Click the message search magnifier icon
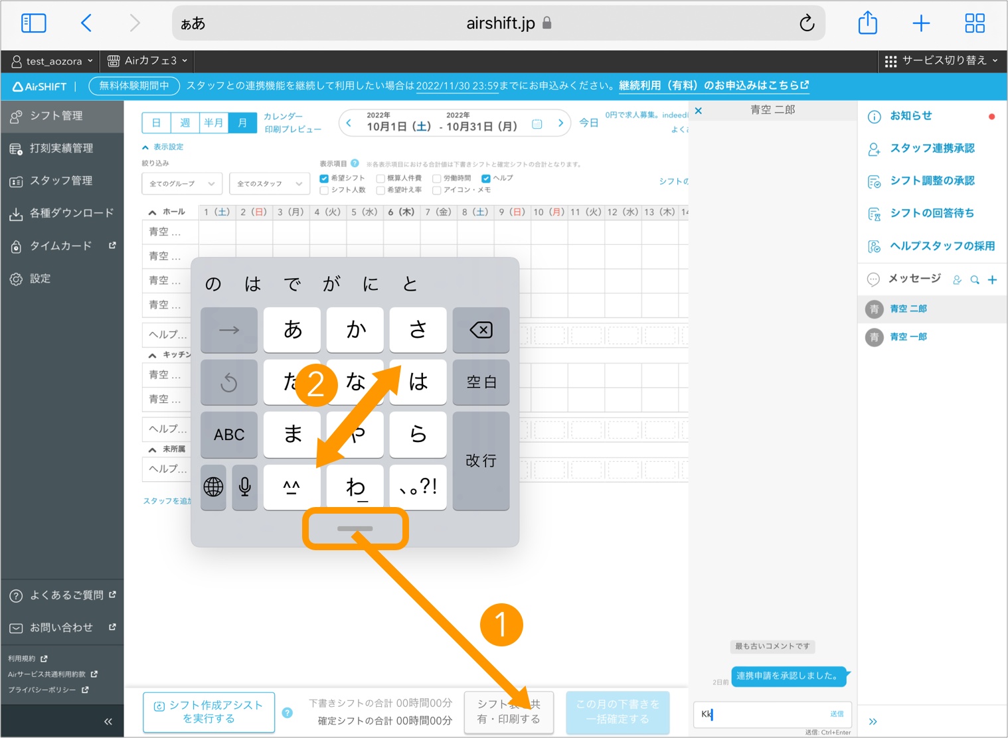The width and height of the screenshot is (1008, 738). coord(974,280)
